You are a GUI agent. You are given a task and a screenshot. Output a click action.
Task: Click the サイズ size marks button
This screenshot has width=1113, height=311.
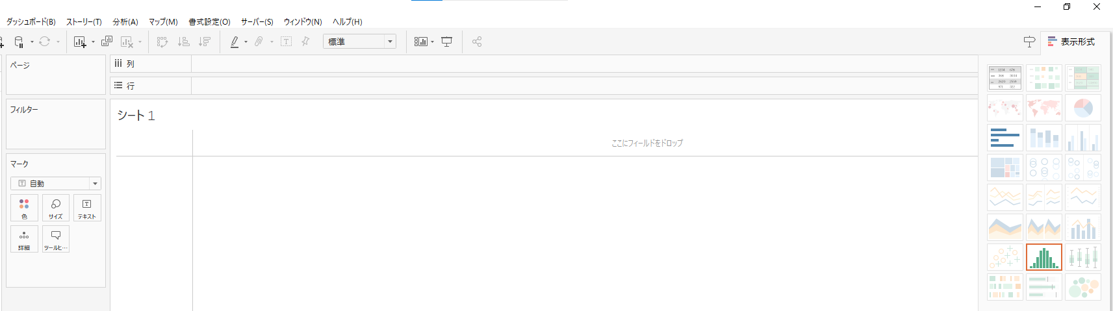pos(56,208)
